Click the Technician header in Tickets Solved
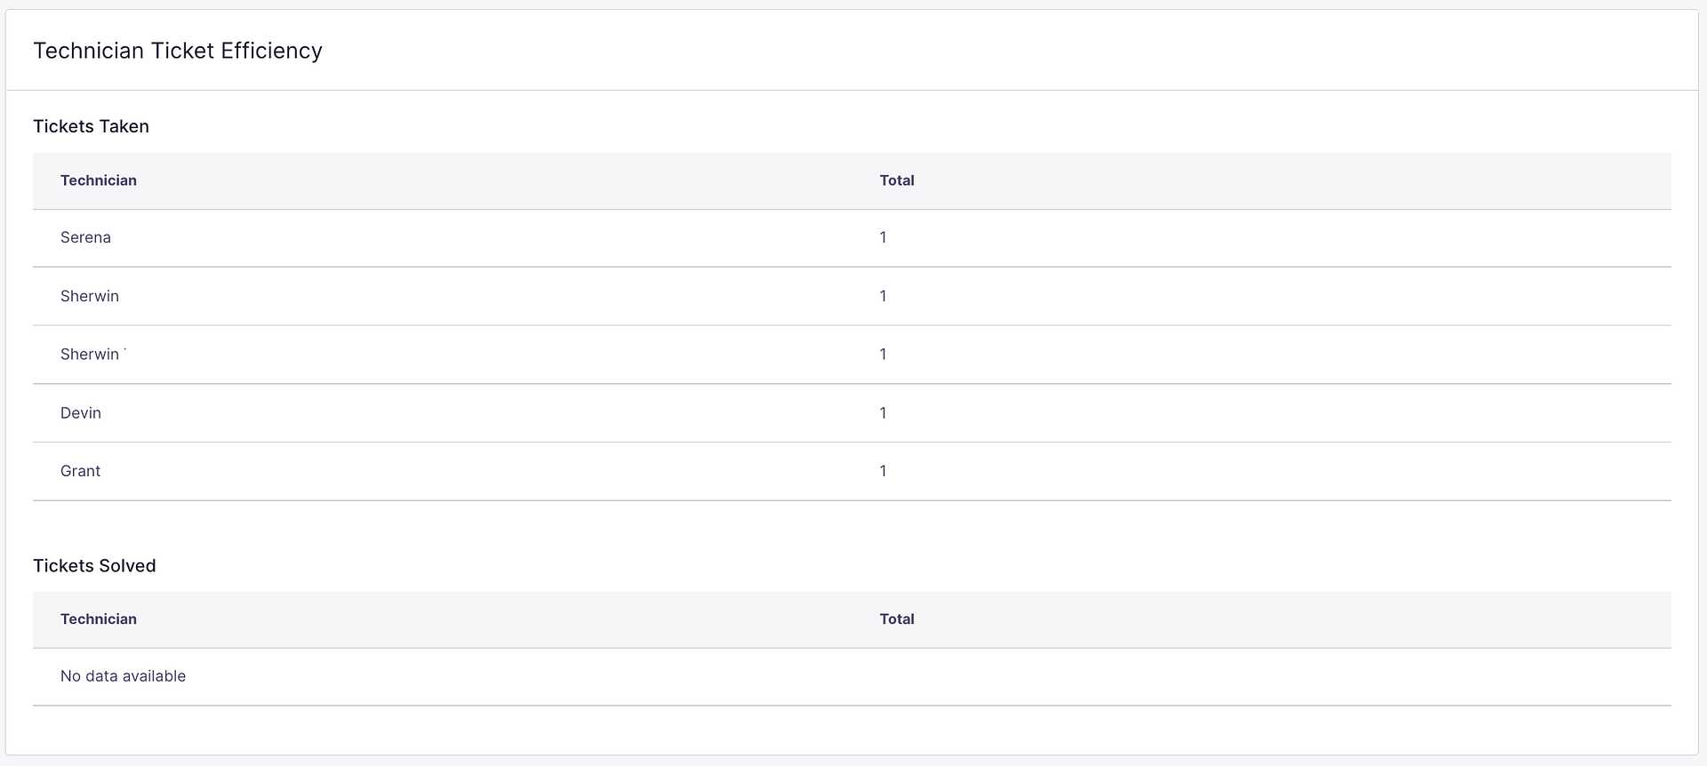 point(99,619)
